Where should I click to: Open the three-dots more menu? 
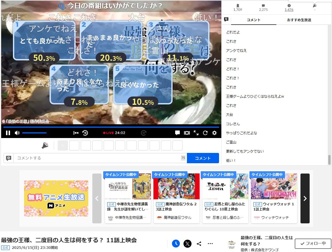tap(210, 243)
